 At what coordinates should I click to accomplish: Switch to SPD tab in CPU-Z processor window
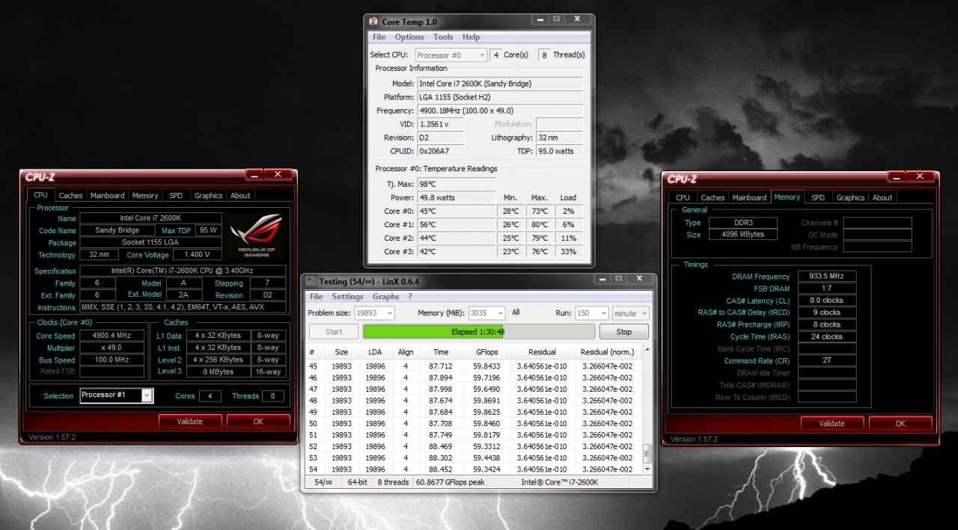(176, 196)
